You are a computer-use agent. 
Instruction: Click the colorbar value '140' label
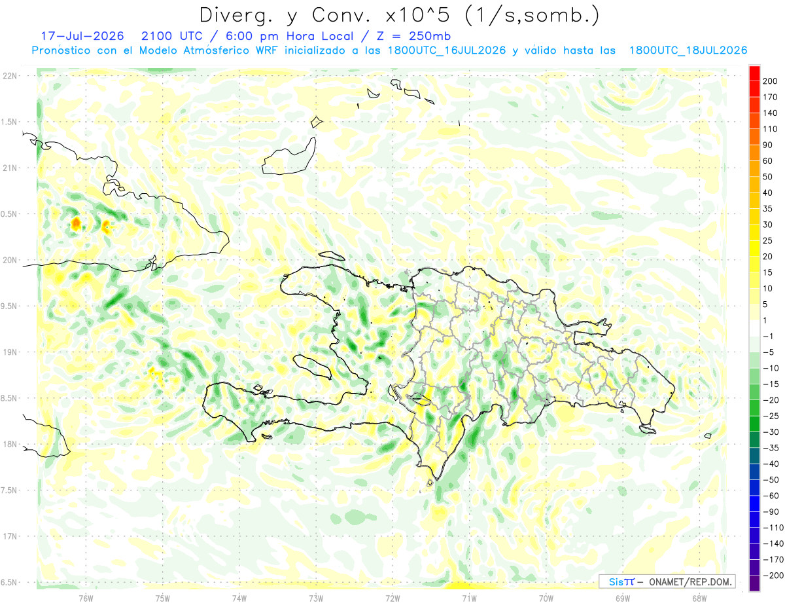click(x=771, y=113)
